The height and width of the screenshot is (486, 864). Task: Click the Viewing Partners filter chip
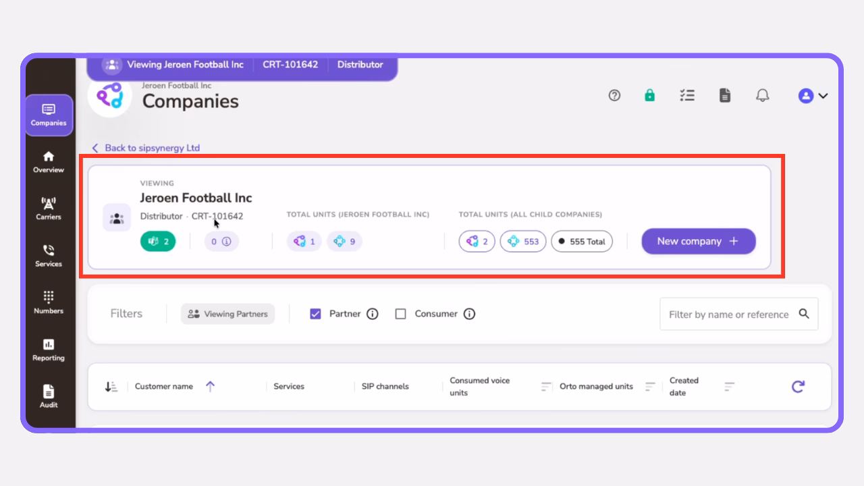(x=227, y=314)
